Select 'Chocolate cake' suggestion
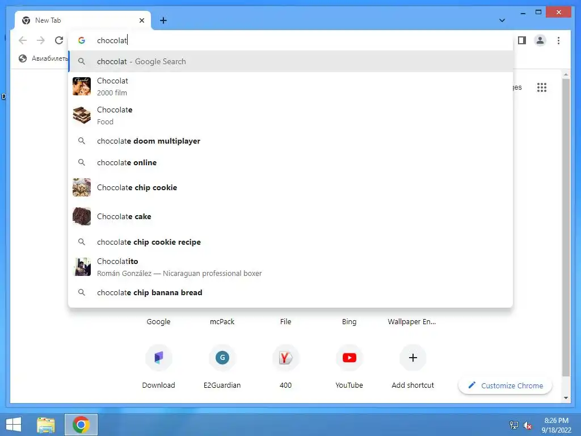This screenshot has width=581, height=436. [290, 216]
